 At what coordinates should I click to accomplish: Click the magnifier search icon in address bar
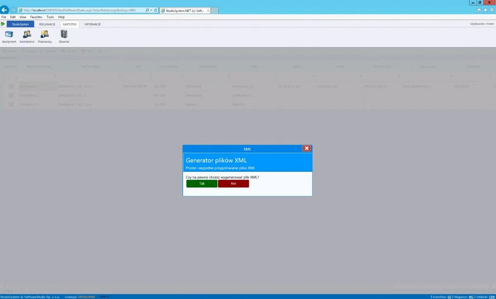click(147, 10)
